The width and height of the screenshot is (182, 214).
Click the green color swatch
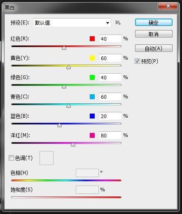click(92, 77)
